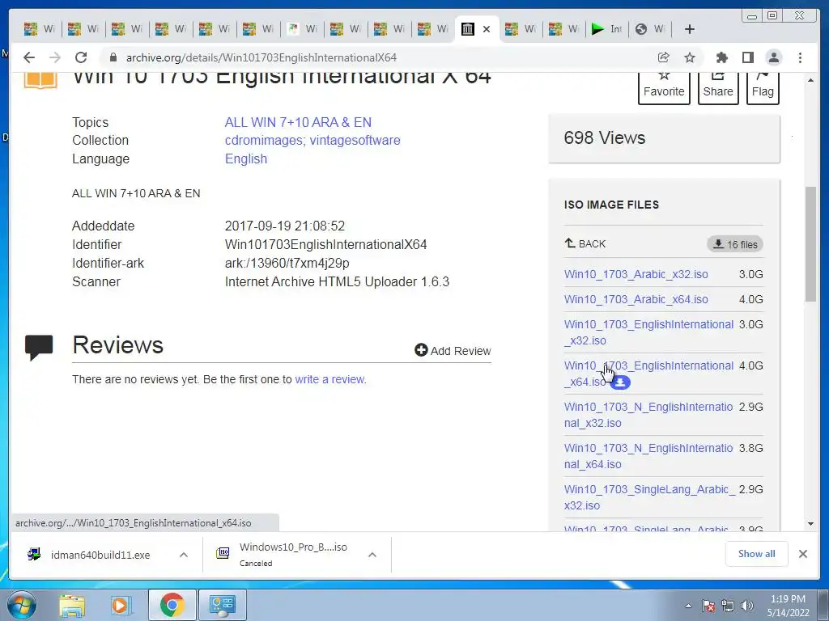Download Win10_1703_EnglishInternational_x32.iso
This screenshot has width=829, height=621.
[648, 332]
